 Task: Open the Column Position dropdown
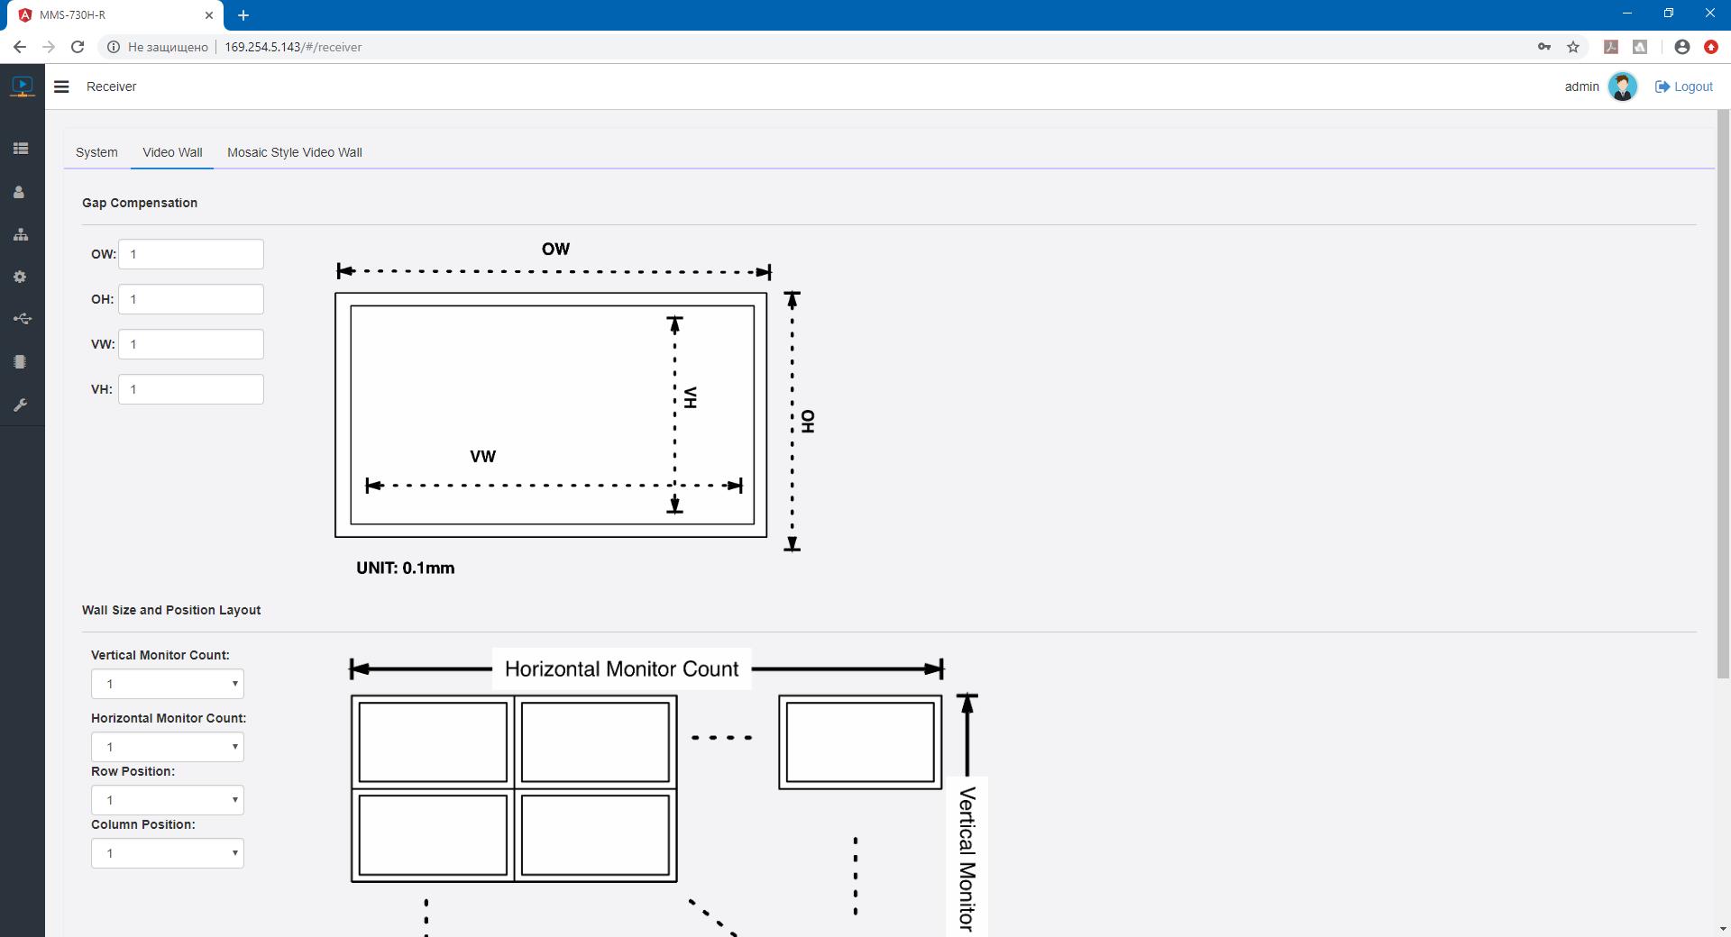point(168,853)
